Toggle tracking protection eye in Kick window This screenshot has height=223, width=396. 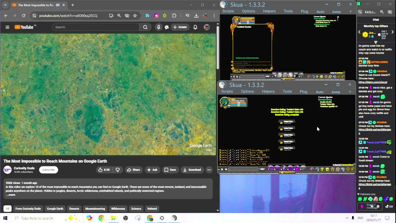pyautogui.click(x=390, y=12)
